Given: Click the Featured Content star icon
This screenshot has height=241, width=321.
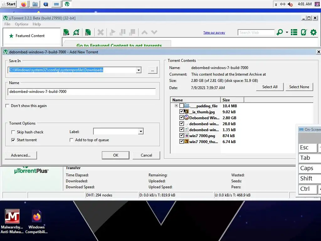Looking at the screenshot, I should pos(11,36).
